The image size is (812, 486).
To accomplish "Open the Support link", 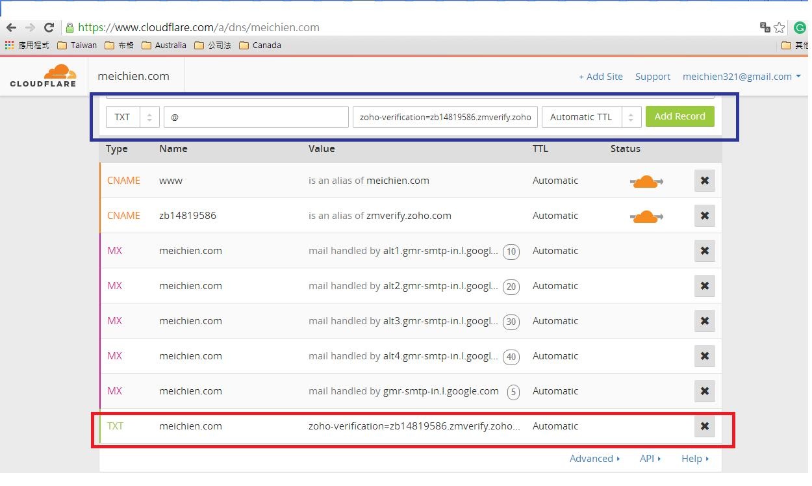I will coord(652,76).
